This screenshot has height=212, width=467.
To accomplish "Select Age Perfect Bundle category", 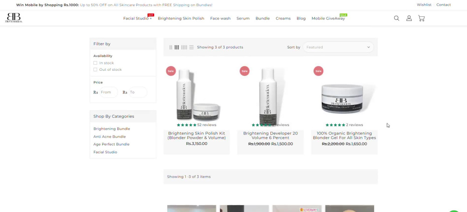I will click(x=112, y=144).
